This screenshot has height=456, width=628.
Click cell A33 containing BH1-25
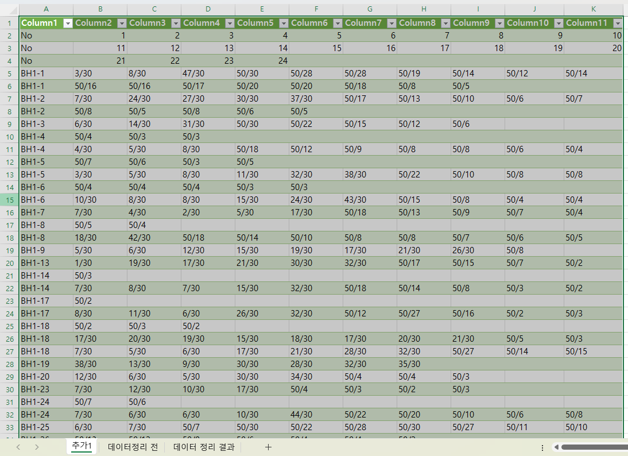point(46,427)
